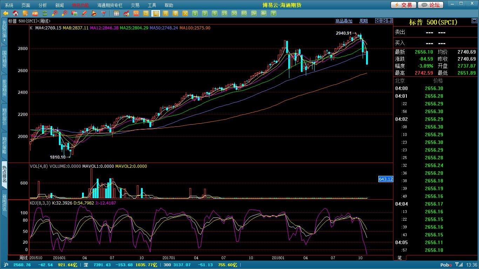The height and width of the screenshot is (269, 479).
Task: Open the 热点排名 sidebar tab
Action: click(x=4, y=174)
